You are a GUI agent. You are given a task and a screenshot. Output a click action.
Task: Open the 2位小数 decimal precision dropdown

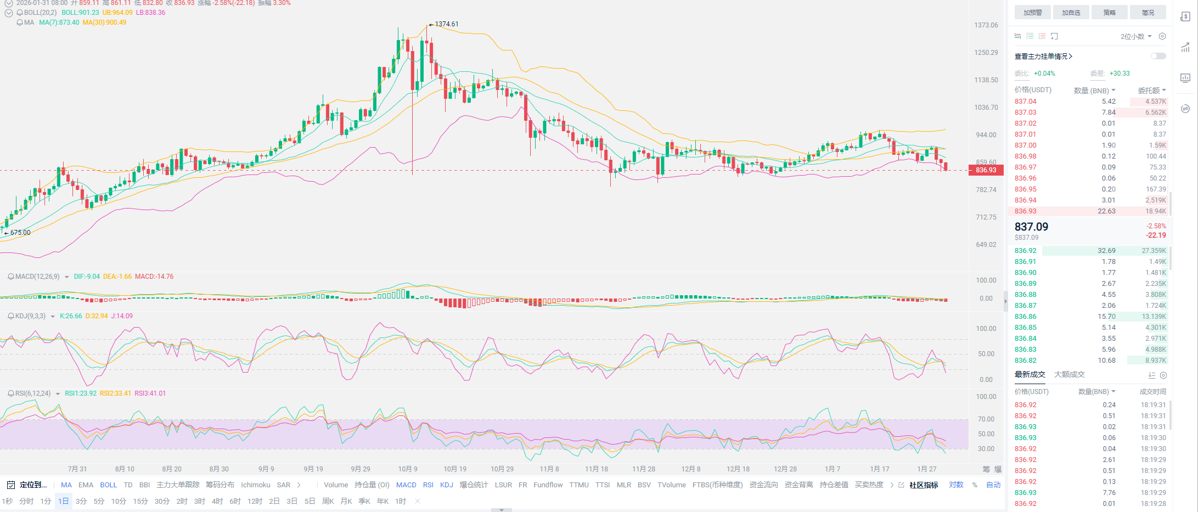[x=1135, y=36]
